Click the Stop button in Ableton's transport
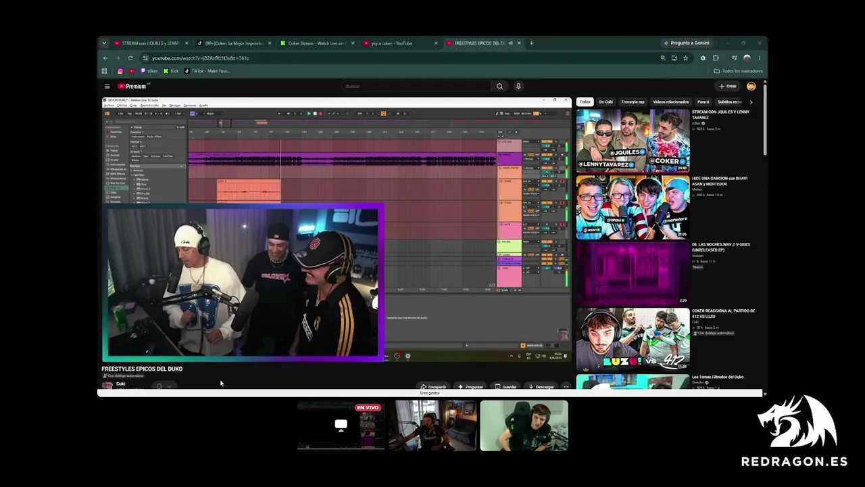Image resolution: width=865 pixels, height=487 pixels. click(x=315, y=114)
